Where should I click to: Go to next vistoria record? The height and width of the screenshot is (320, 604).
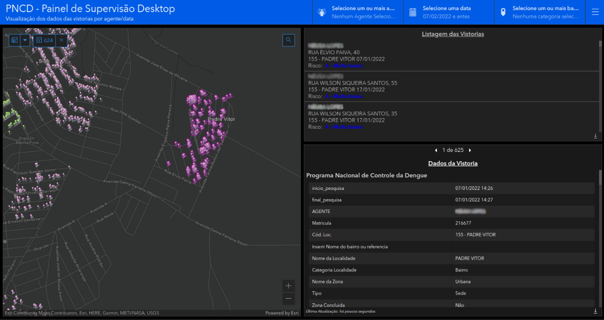point(470,150)
